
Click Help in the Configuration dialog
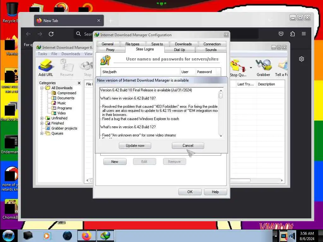(215, 192)
